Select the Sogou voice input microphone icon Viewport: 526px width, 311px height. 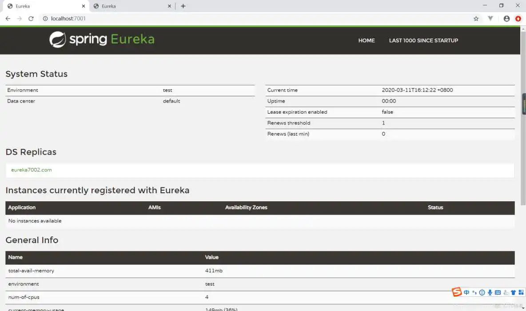[490, 292]
